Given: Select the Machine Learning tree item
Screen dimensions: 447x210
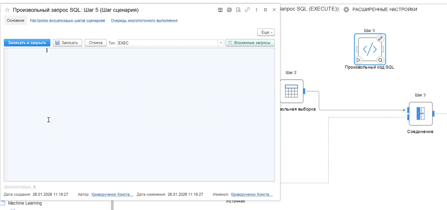Looking at the screenshot, I should pos(25,203).
